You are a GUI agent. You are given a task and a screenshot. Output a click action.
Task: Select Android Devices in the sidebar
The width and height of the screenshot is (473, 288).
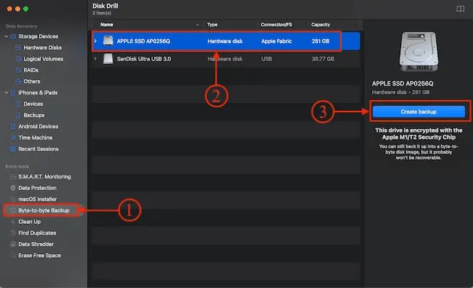coord(38,126)
